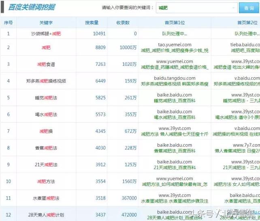Select keyword 睡觉减肥法
This screenshot has height=221, width=260.
(x=46, y=98)
